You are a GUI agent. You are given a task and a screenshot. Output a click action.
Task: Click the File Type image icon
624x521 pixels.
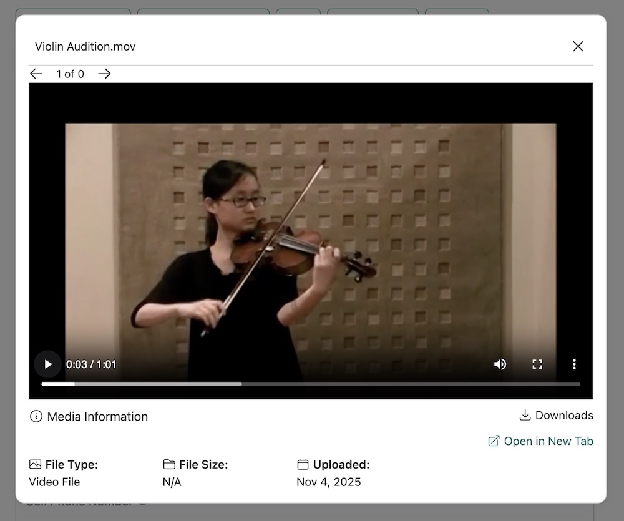(35, 464)
